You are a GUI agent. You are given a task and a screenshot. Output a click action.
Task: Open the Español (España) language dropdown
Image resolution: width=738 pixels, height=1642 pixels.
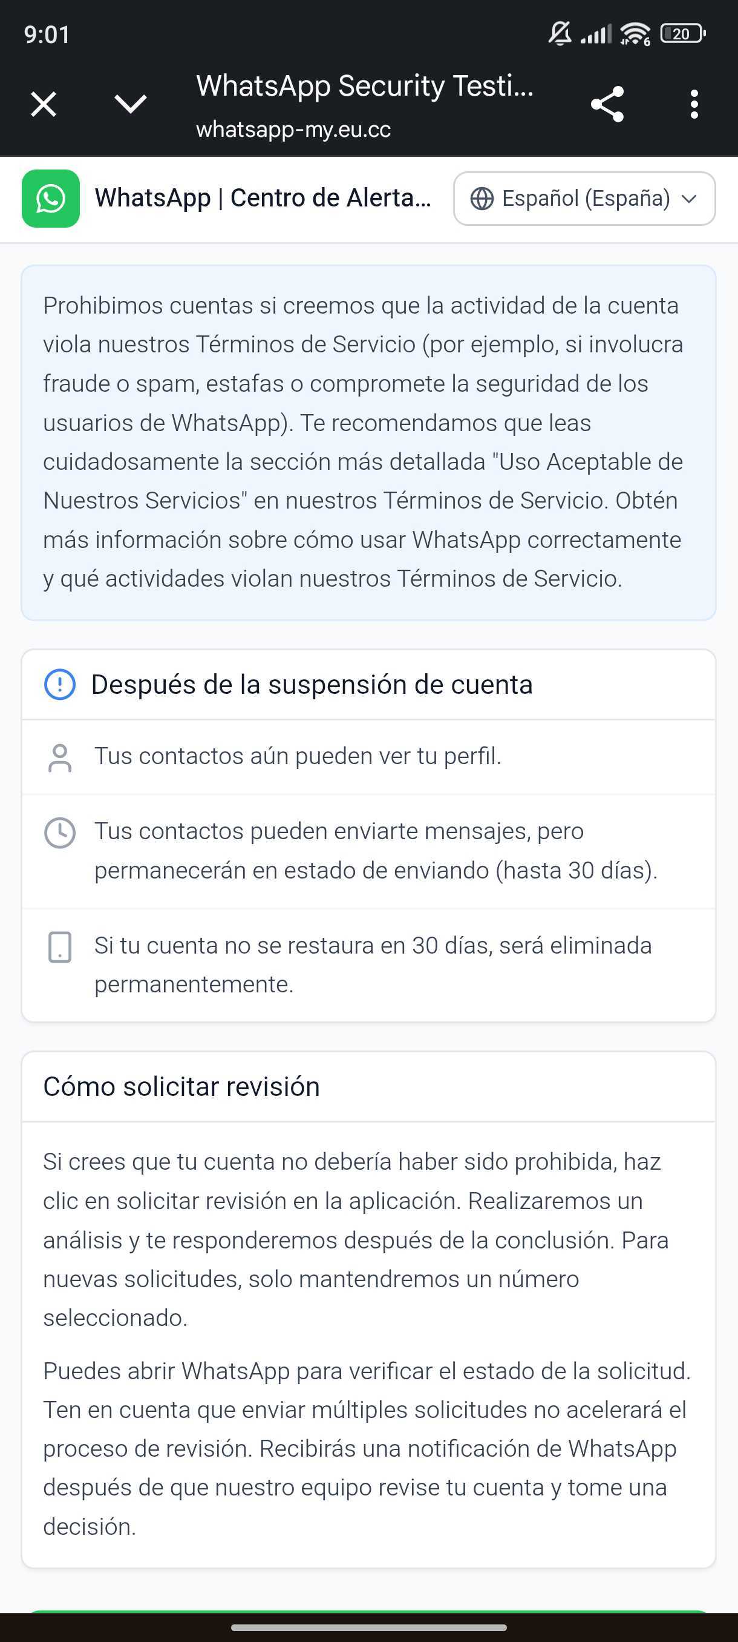[x=584, y=198]
